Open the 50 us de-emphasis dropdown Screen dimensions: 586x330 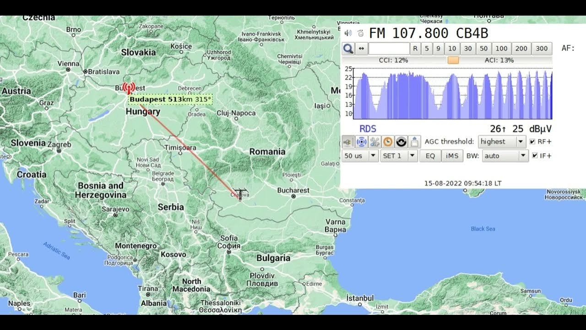(x=360, y=156)
